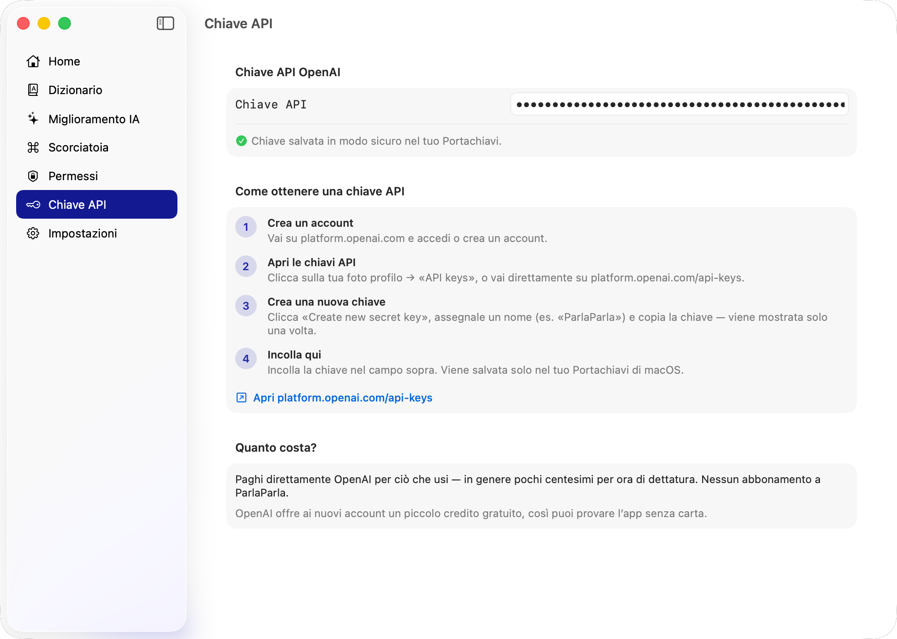Open the Impostazioni section

(82, 233)
